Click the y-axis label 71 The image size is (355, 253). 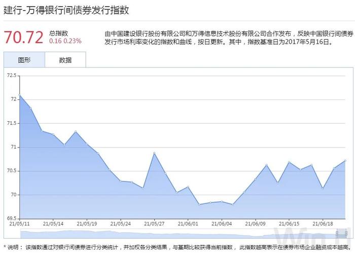[x=14, y=147]
